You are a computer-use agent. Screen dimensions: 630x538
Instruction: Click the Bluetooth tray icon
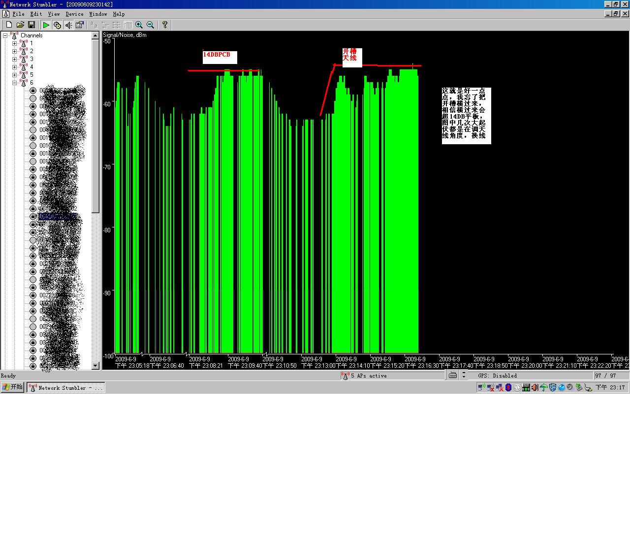coord(508,387)
